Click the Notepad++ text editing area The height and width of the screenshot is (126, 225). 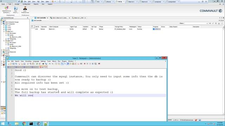point(90,95)
